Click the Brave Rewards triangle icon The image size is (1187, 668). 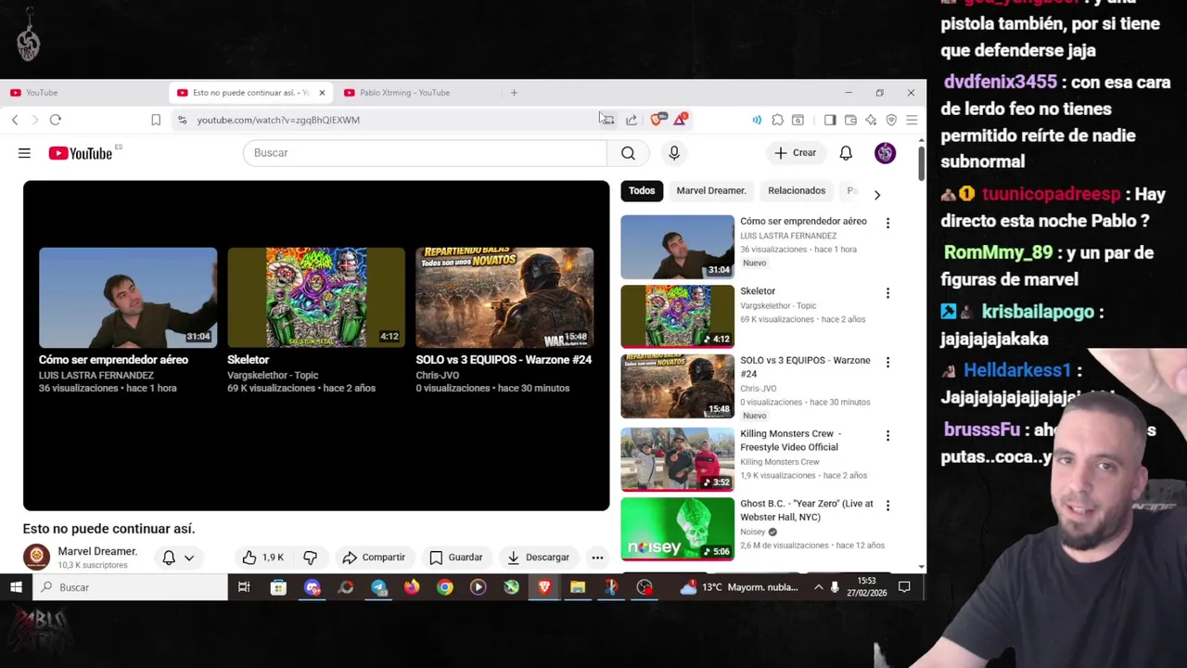click(x=681, y=119)
